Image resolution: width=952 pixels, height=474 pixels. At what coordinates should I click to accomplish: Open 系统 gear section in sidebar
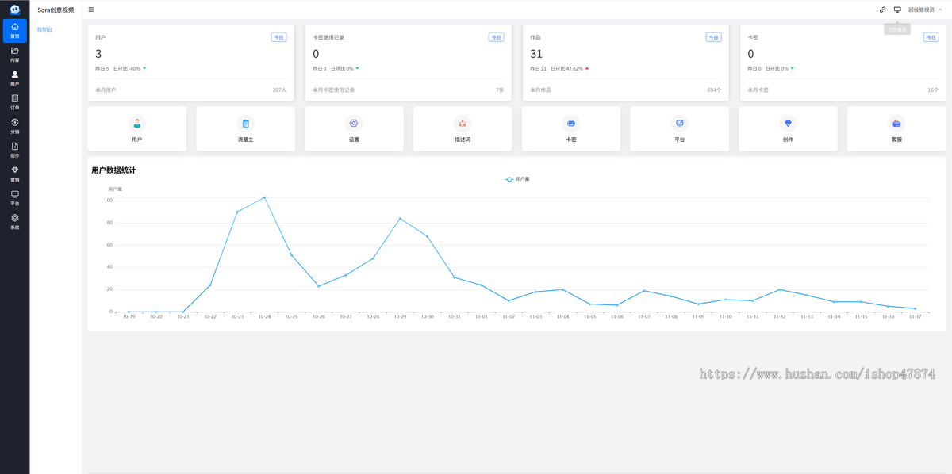tap(14, 221)
